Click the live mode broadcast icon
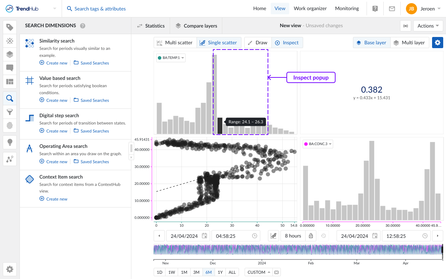446x279 pixels. tap(405, 26)
